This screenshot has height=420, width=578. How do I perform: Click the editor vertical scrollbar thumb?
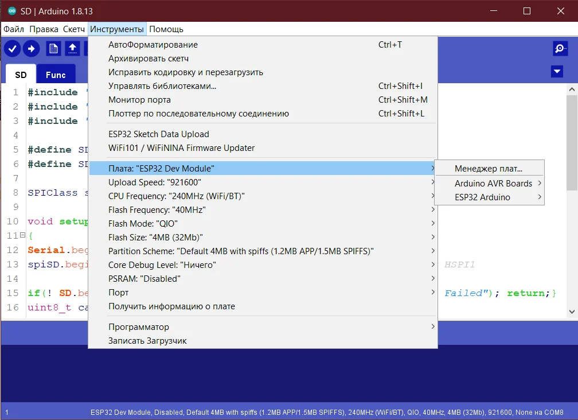(x=572, y=143)
